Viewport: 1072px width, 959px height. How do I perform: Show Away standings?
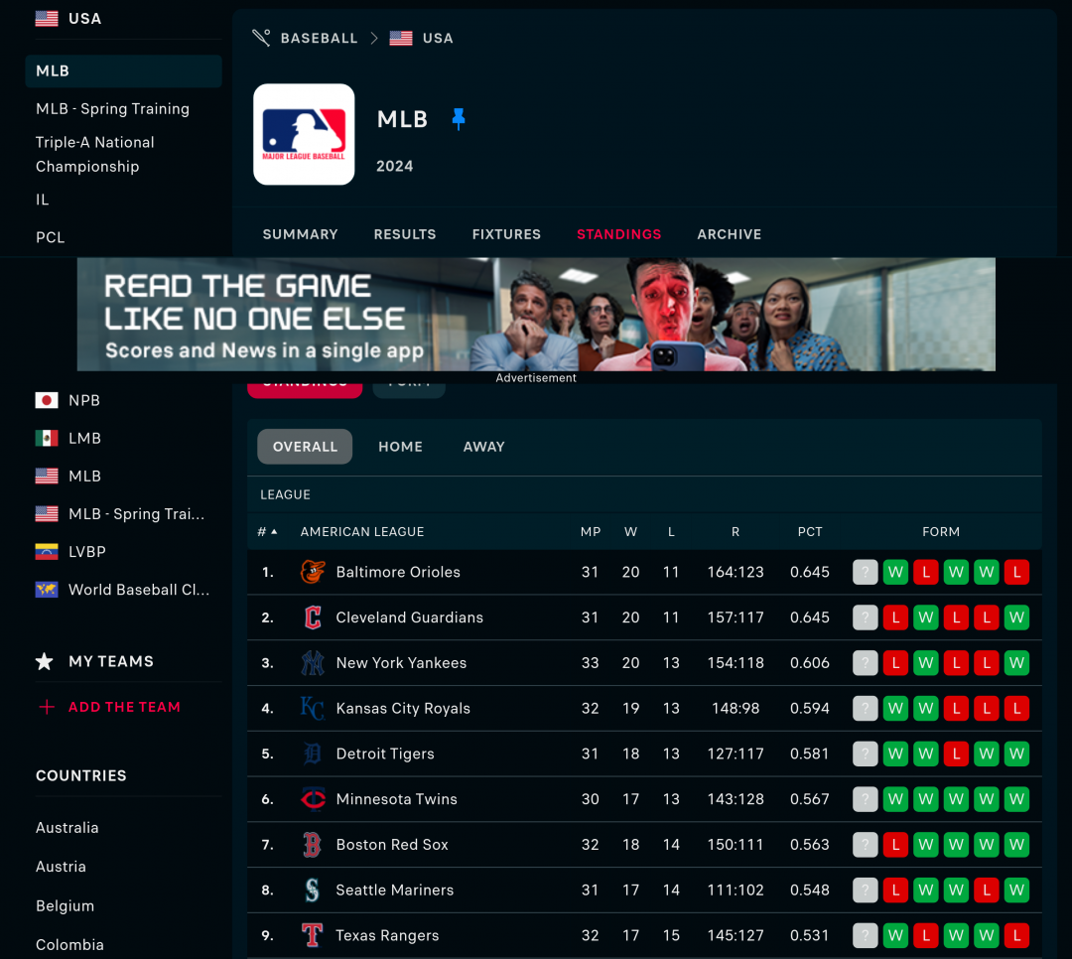pos(484,447)
